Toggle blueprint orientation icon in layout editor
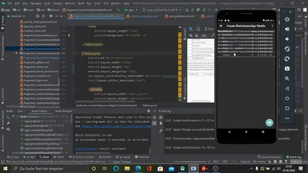 (x=198, y=29)
